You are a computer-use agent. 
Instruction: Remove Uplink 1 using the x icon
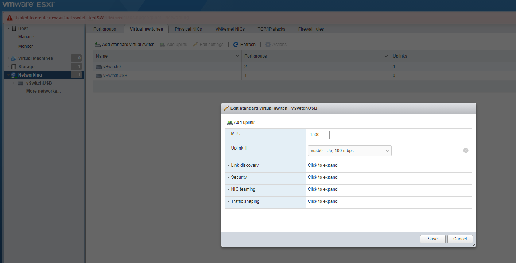(x=466, y=150)
